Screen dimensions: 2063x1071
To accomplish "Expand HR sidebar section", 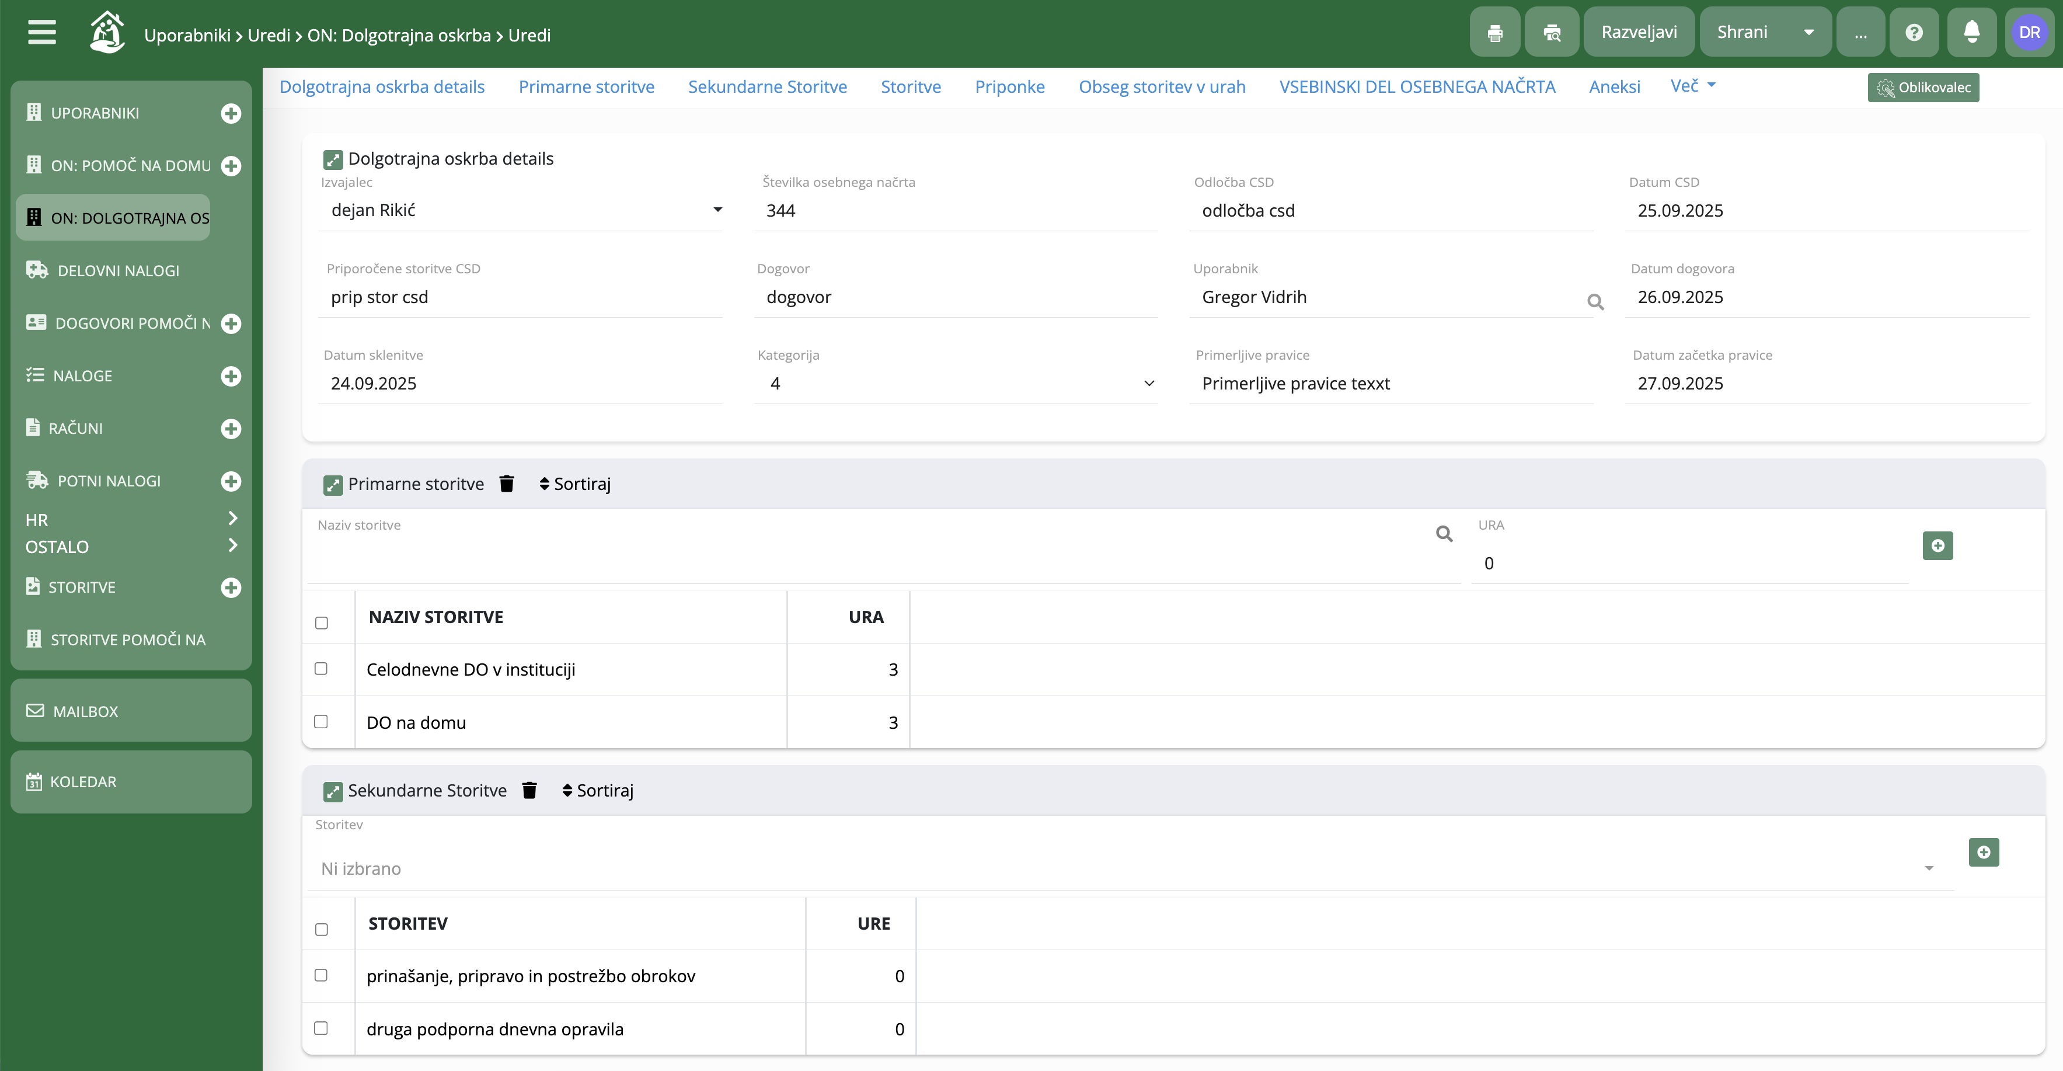I will pyautogui.click(x=131, y=519).
